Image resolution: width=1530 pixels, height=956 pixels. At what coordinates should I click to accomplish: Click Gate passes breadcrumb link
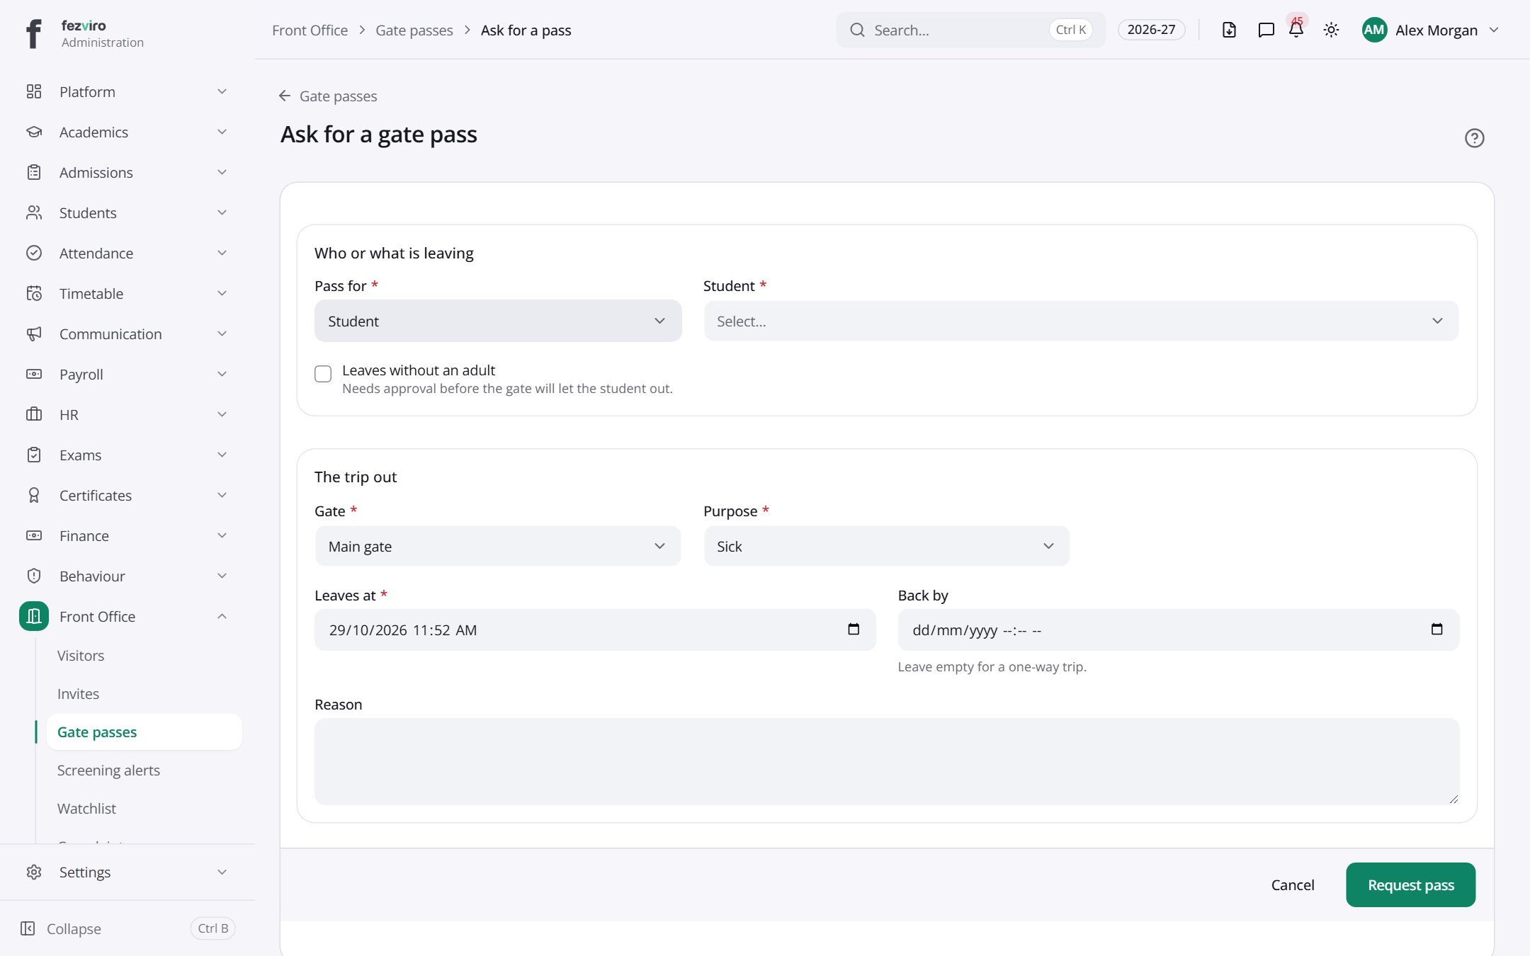414,30
